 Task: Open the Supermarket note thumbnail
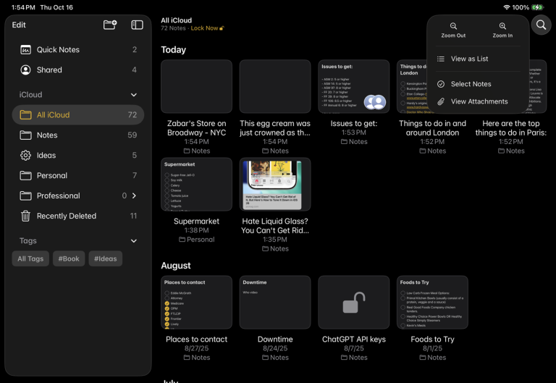tap(196, 184)
